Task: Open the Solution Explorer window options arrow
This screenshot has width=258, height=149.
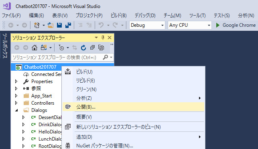Action: (x=96, y=38)
